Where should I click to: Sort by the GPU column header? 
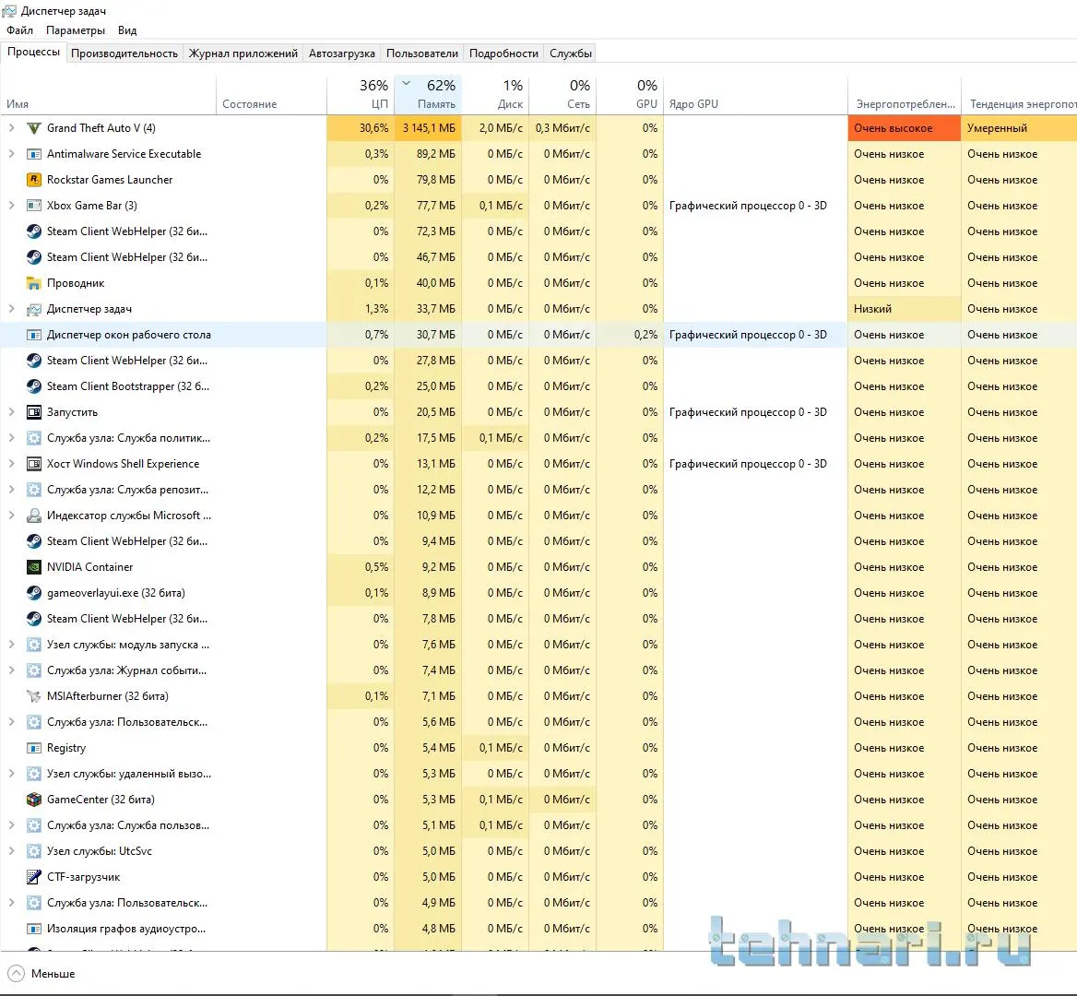(x=630, y=94)
